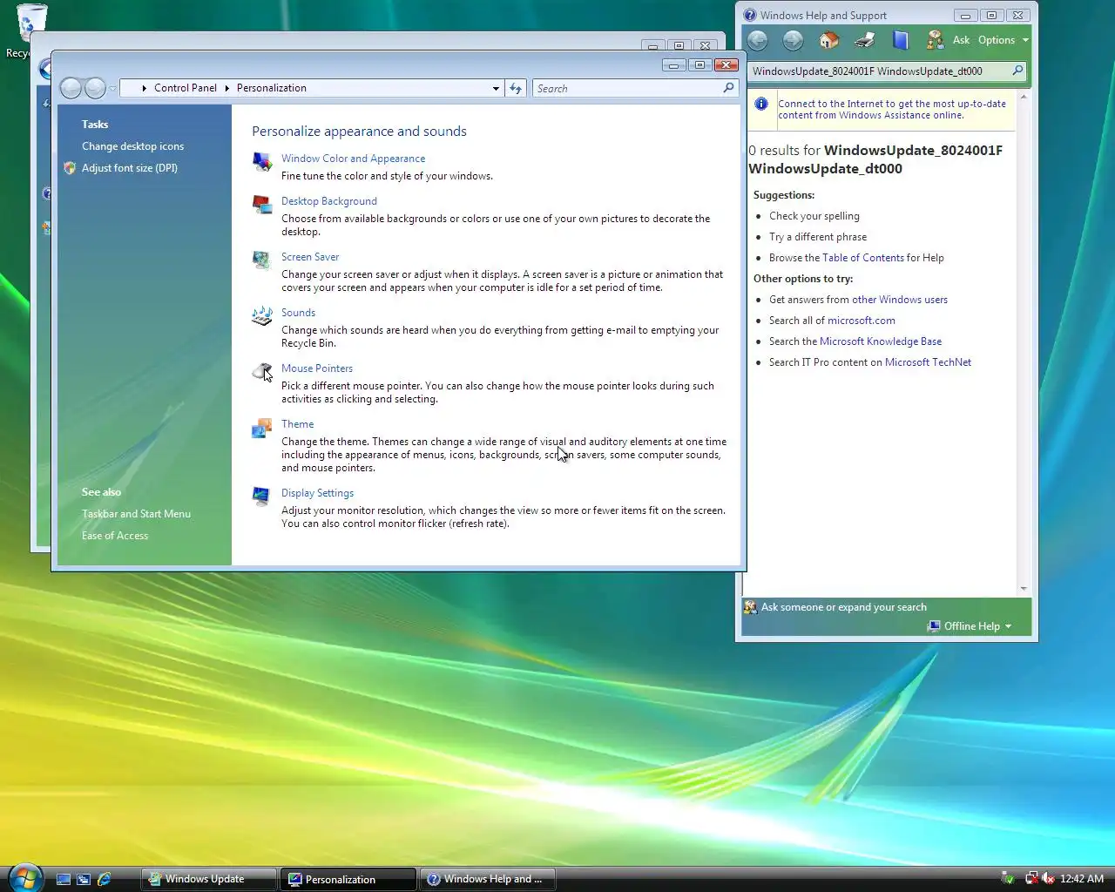Image resolution: width=1115 pixels, height=892 pixels.
Task: Click Control Panel breadcrumb in address bar
Action: [186, 88]
